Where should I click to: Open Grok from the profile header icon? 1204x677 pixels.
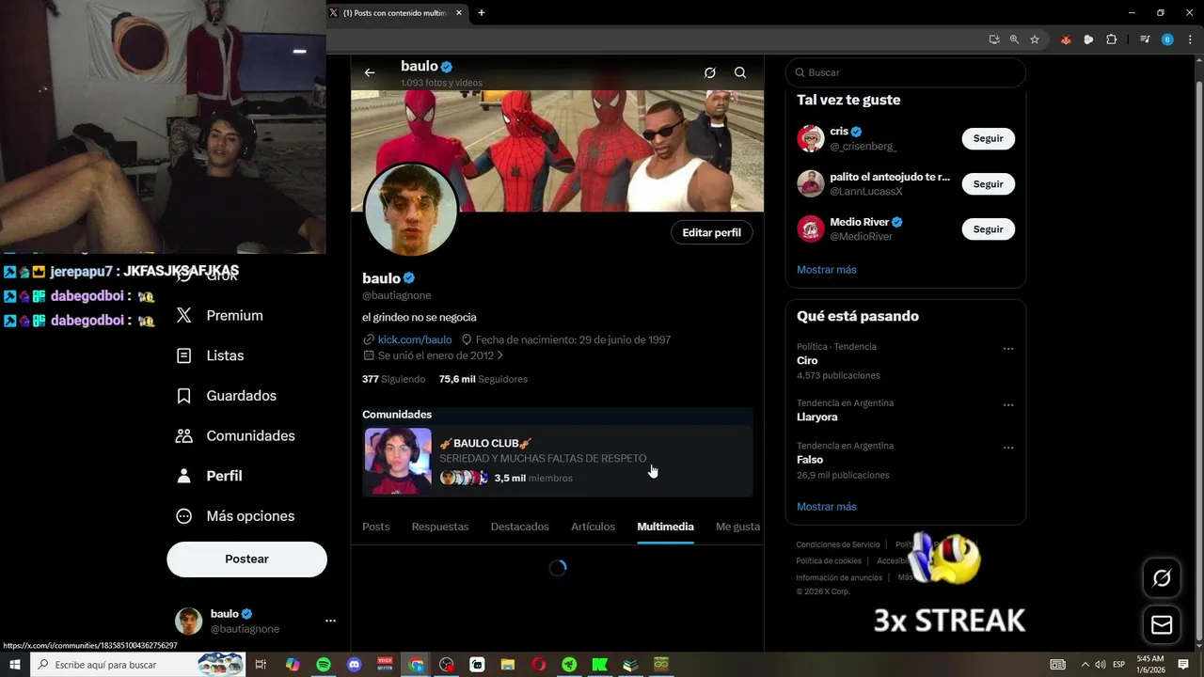(x=710, y=72)
